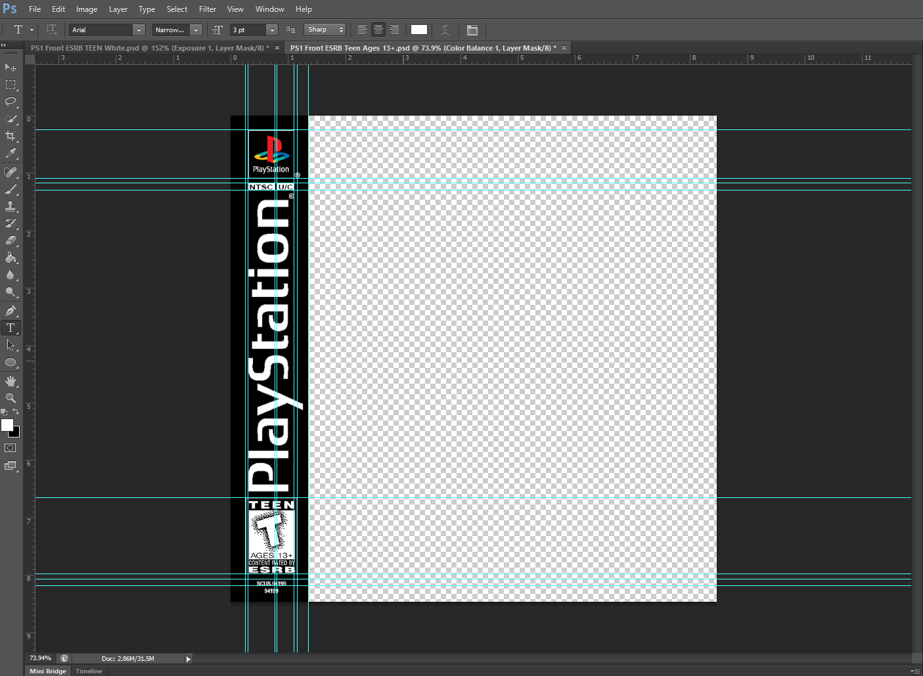Select the Clone Stamp tool
The height and width of the screenshot is (676, 923).
pyautogui.click(x=11, y=206)
